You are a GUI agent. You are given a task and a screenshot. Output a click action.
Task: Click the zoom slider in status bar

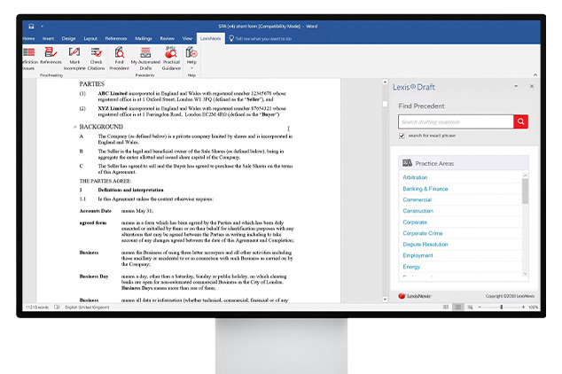pos(501,308)
